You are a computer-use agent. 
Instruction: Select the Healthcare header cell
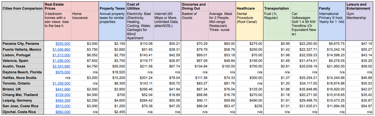(249, 6)
